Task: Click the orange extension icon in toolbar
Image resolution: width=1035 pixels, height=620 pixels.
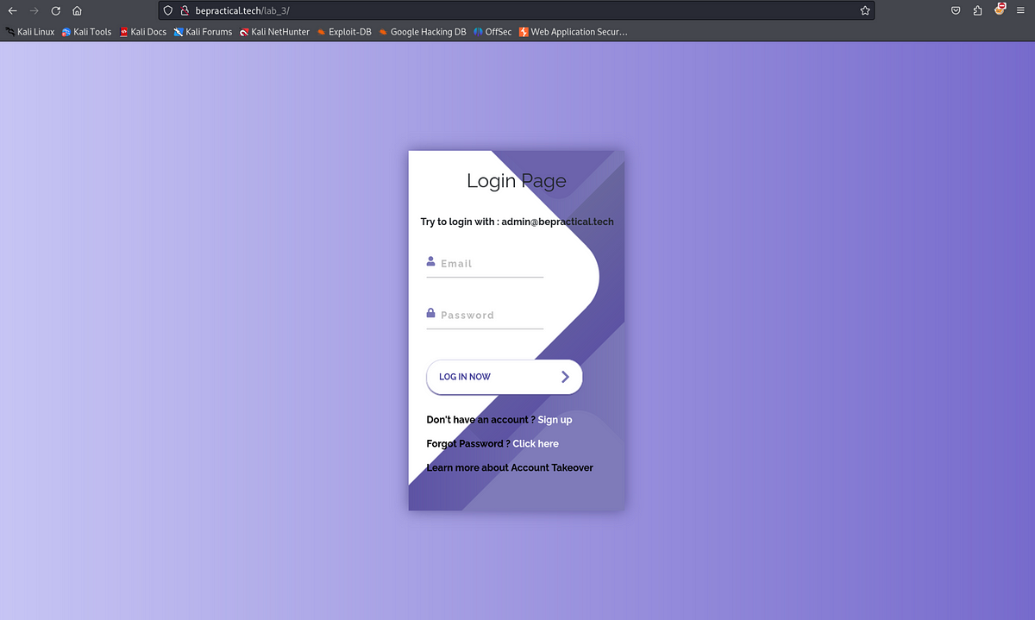Action: 1000,9
